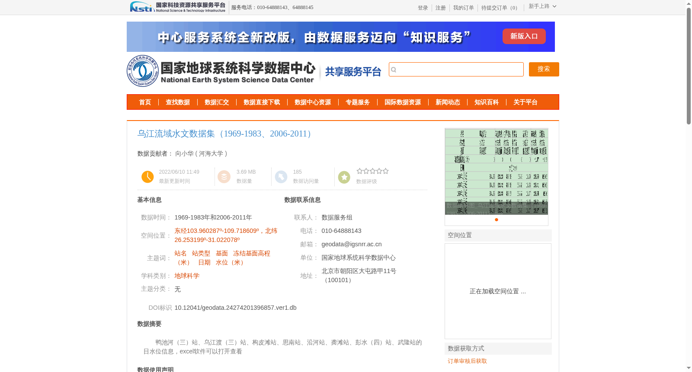Click the 新版入口 button on banner
The width and height of the screenshot is (692, 372).
[x=524, y=36]
